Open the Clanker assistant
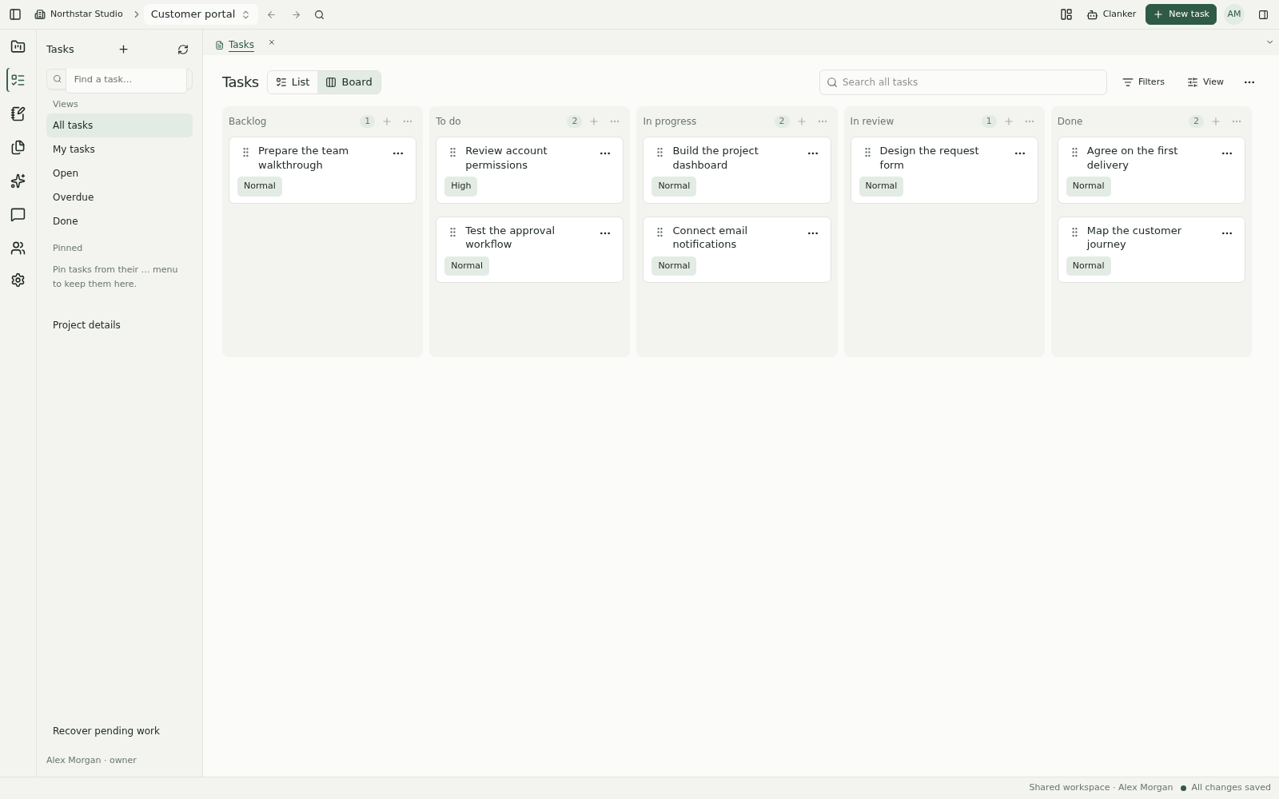 1111,14
